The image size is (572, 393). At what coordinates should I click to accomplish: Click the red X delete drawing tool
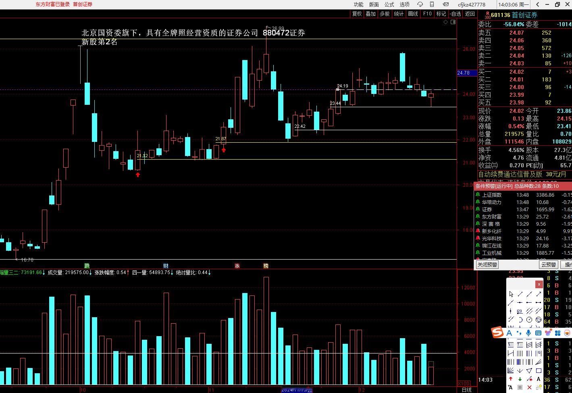click(529, 387)
